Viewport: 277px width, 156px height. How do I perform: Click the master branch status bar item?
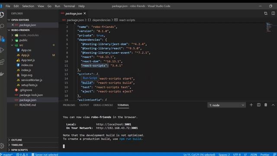click(7, 154)
